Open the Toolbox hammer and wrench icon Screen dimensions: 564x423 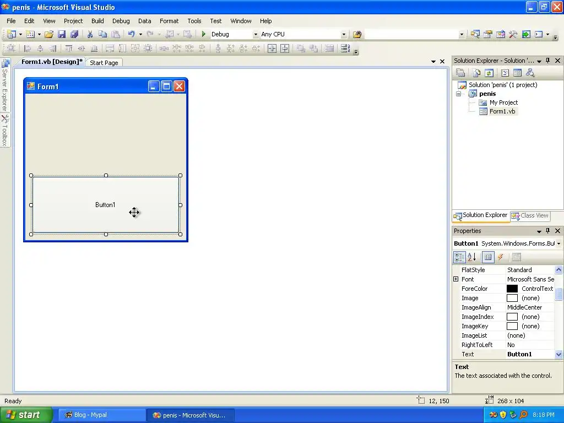(x=513, y=34)
